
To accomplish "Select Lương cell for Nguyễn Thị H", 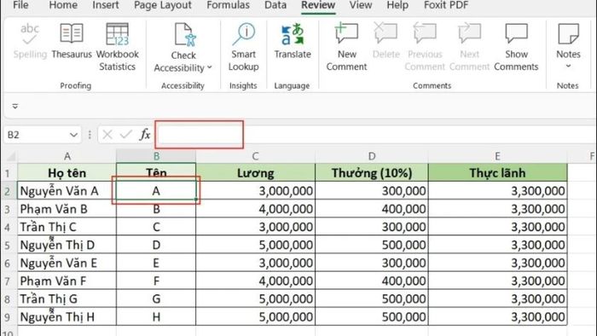I will (256, 316).
